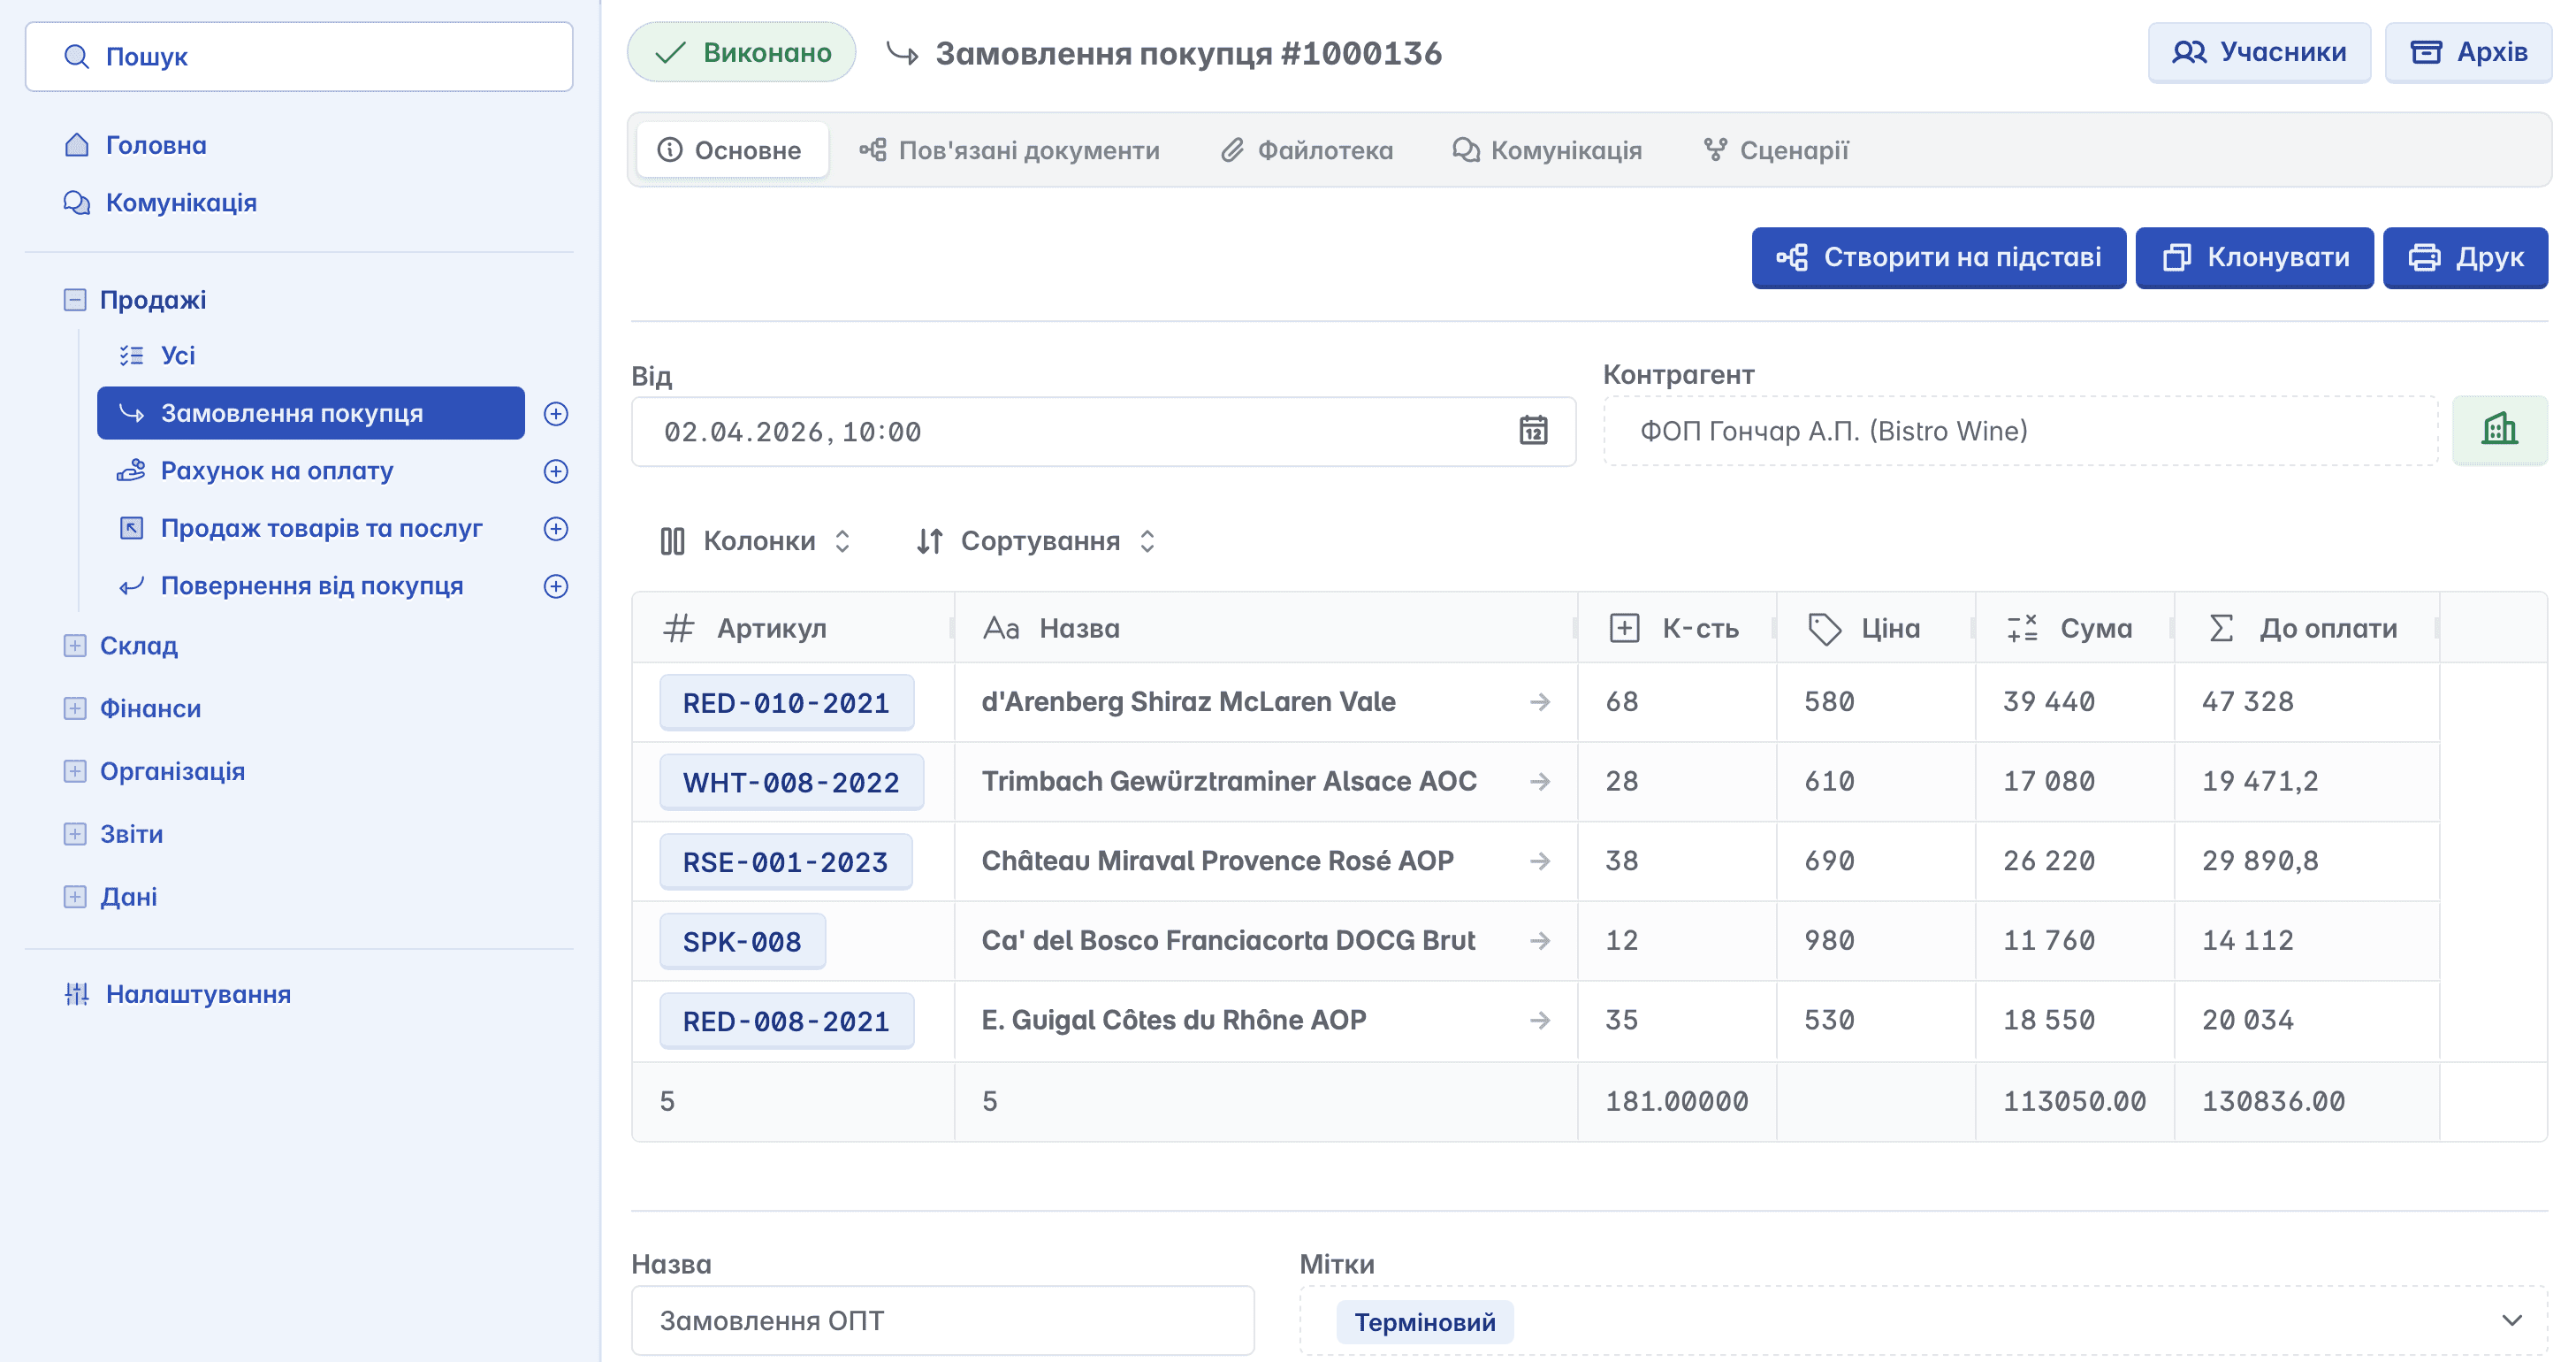Click the Пошук search field

point(299,57)
